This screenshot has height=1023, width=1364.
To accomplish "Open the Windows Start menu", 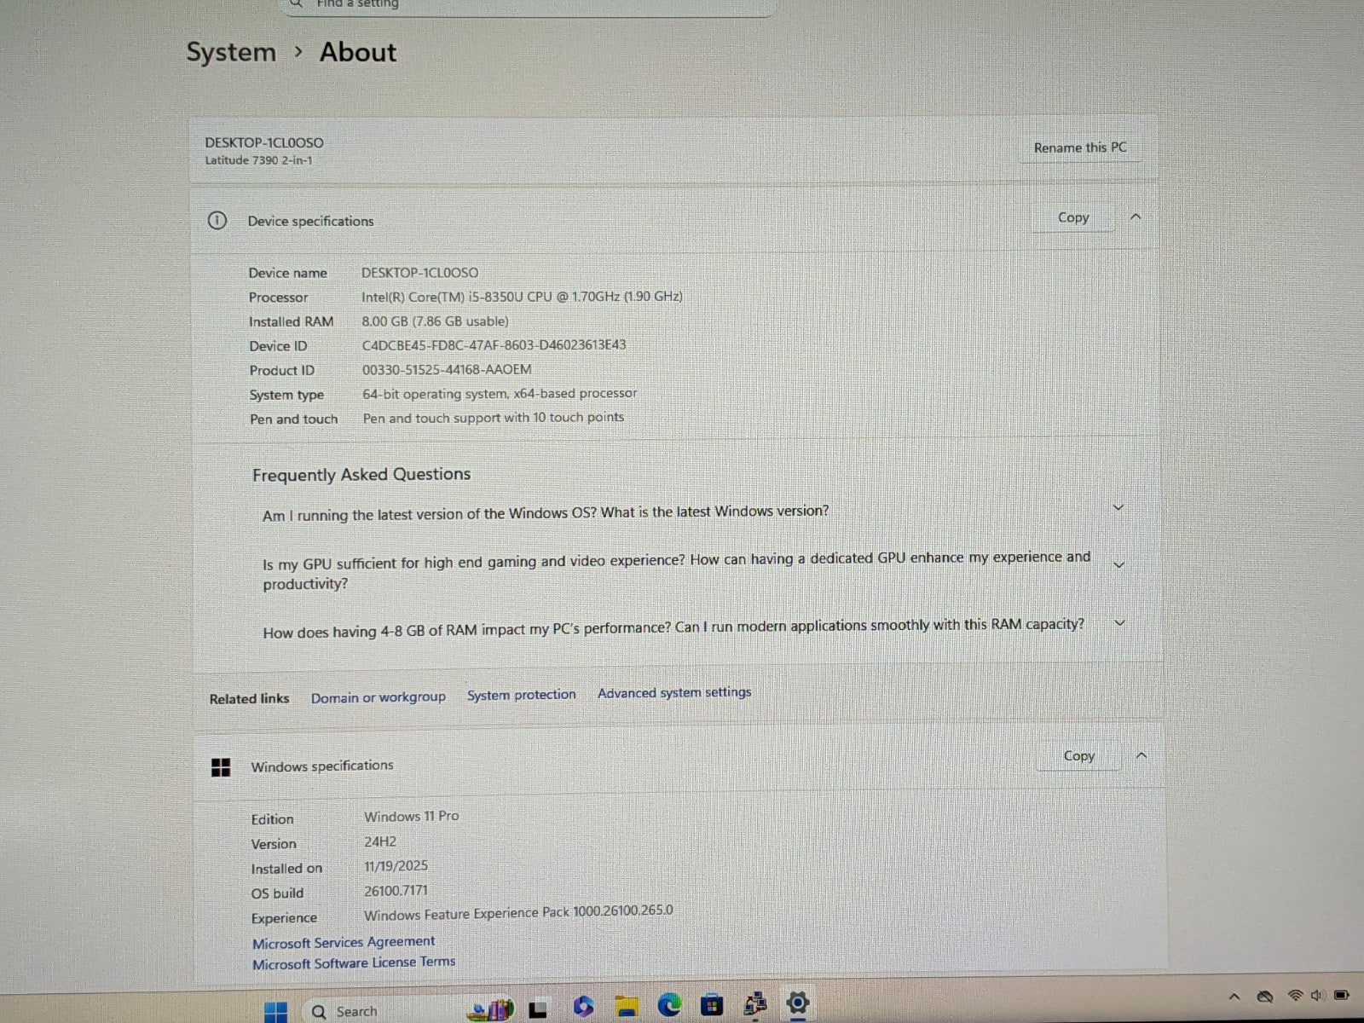I will click(x=275, y=1012).
